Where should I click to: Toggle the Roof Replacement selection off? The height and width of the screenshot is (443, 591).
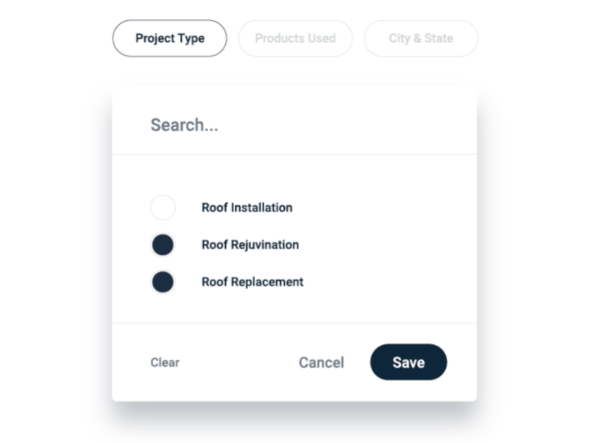pyautogui.click(x=163, y=282)
